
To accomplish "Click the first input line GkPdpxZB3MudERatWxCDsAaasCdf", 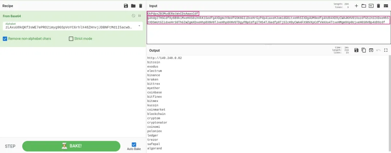I will 173,13.
